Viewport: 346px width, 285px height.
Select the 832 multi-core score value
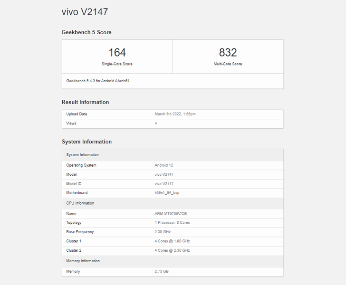(x=228, y=53)
